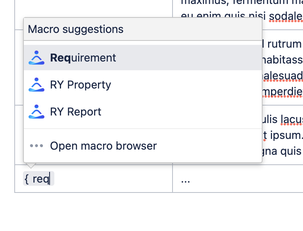Open macro browser via its text label
Viewport: 303px width, 231px height.
[103, 146]
